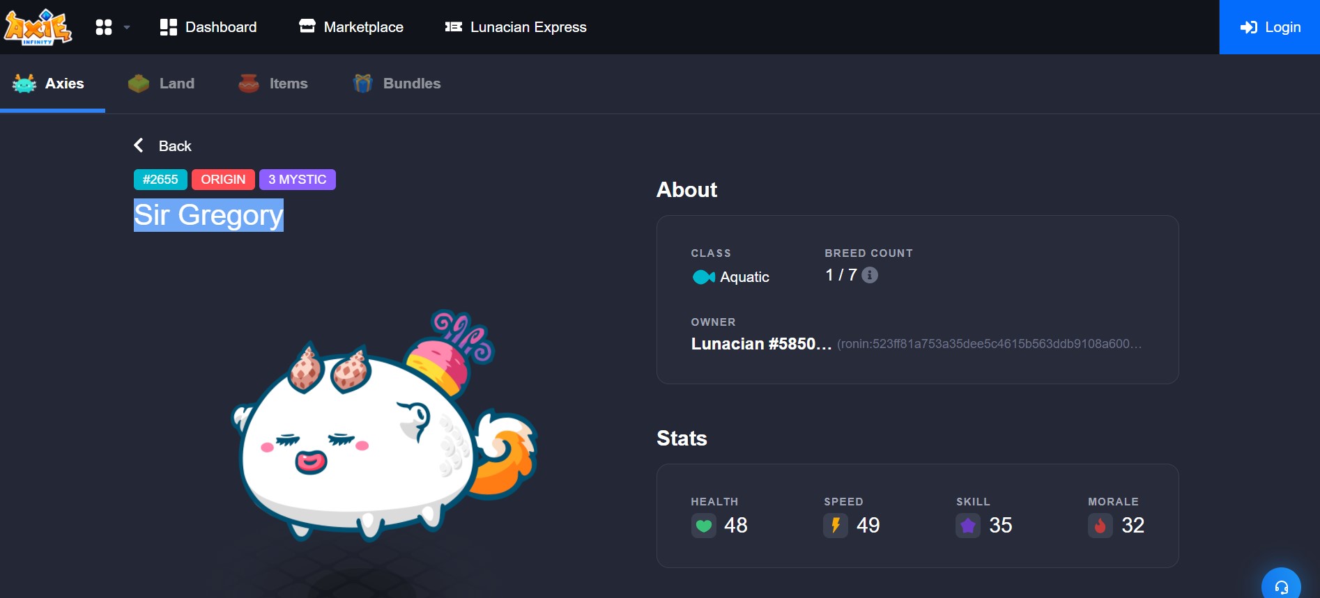The width and height of the screenshot is (1320, 598).
Task: Click the purple star Skill icon
Action: coord(968,526)
